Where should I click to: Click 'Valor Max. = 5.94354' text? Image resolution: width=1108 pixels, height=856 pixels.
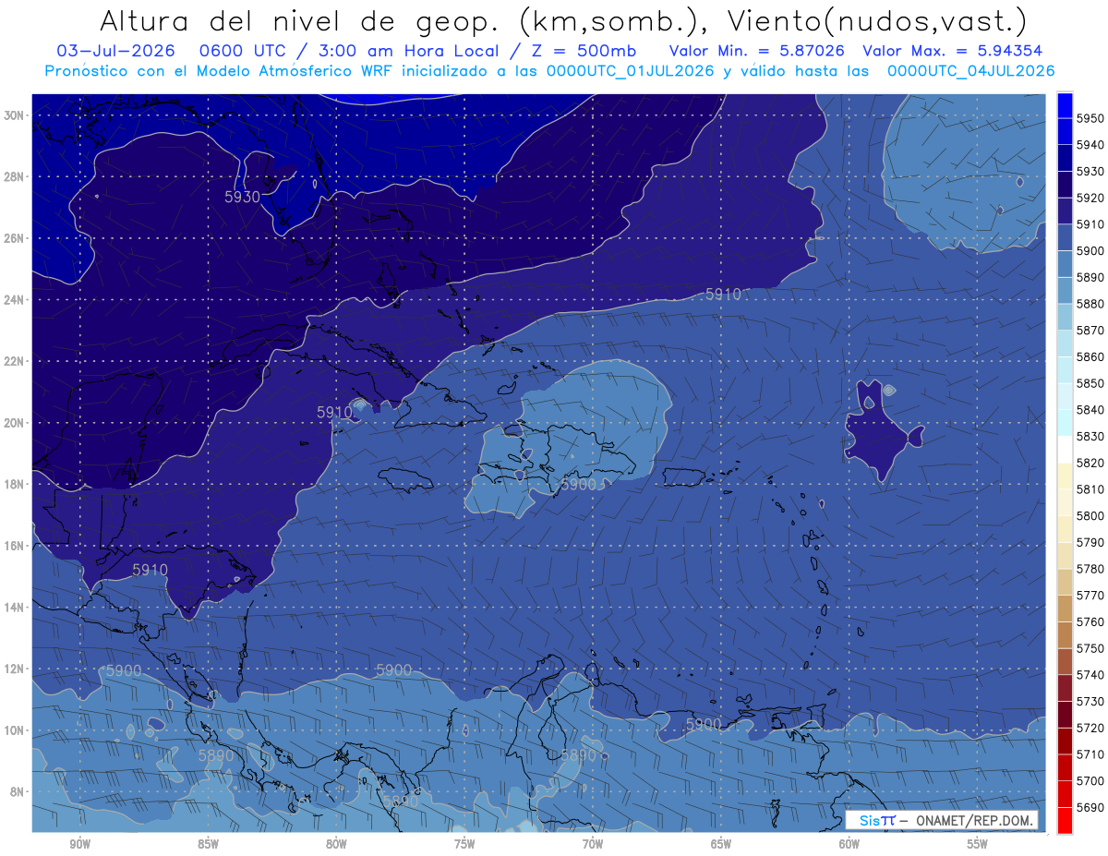pos(954,51)
